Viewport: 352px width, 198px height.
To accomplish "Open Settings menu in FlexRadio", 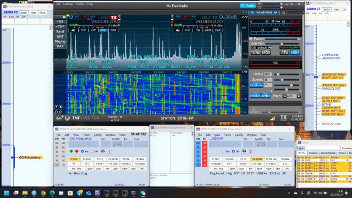I will pyautogui.click(x=68, y=4).
